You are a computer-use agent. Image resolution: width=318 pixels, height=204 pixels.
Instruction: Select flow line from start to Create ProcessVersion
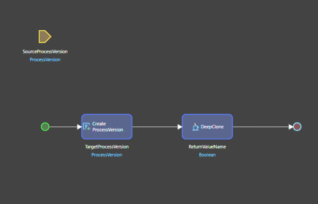tap(65, 127)
